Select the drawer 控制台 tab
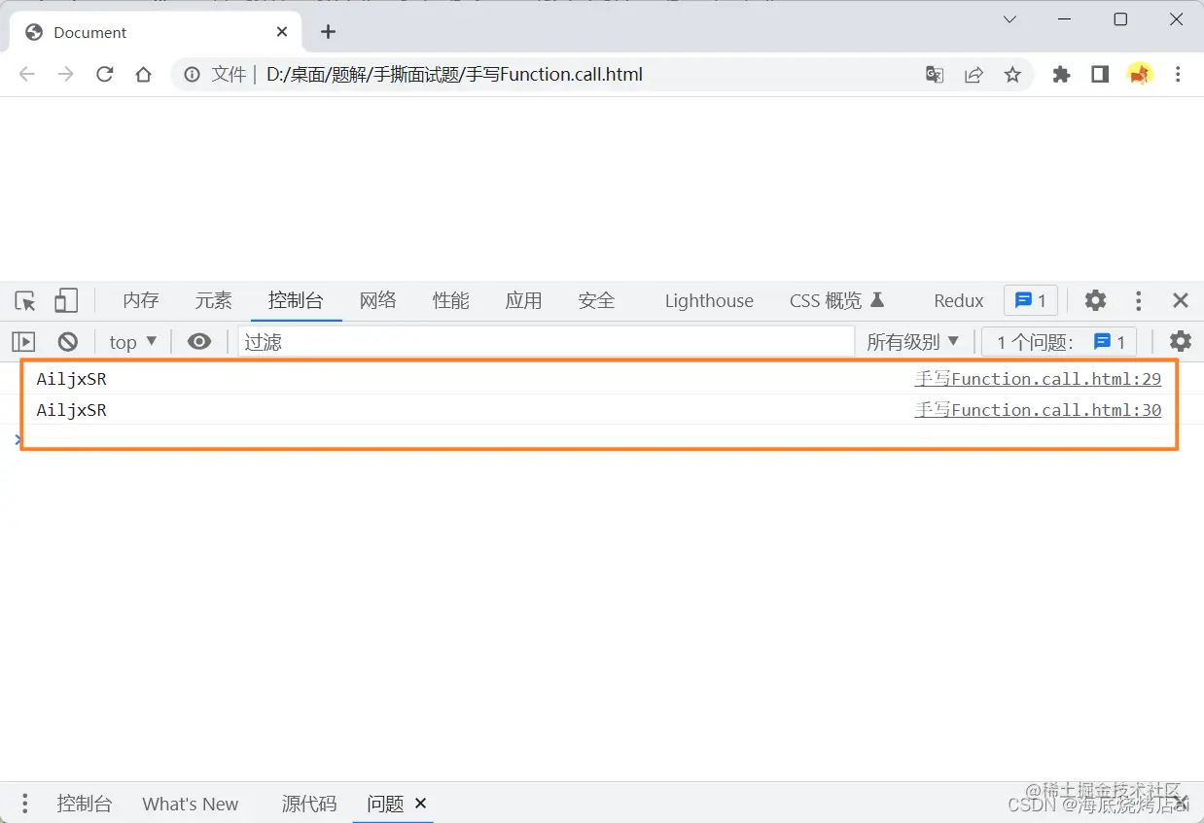The width and height of the screenshot is (1204, 823). tap(85, 804)
